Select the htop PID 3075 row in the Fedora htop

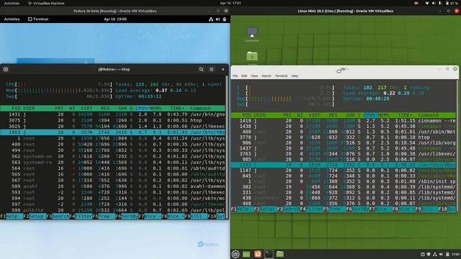pos(112,120)
